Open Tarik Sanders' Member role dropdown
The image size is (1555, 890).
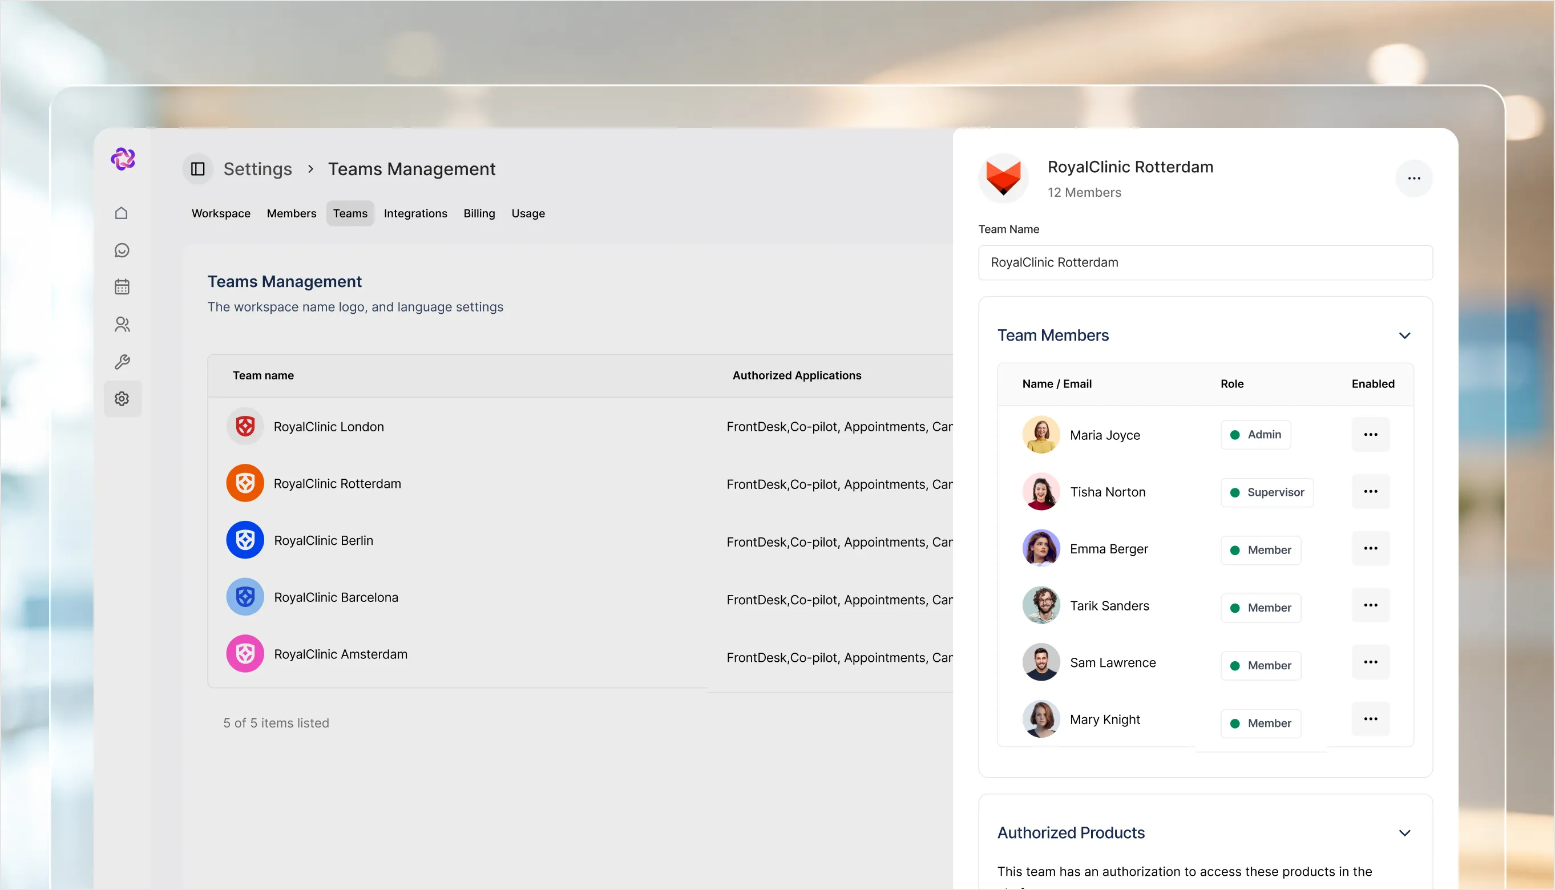1261,608
